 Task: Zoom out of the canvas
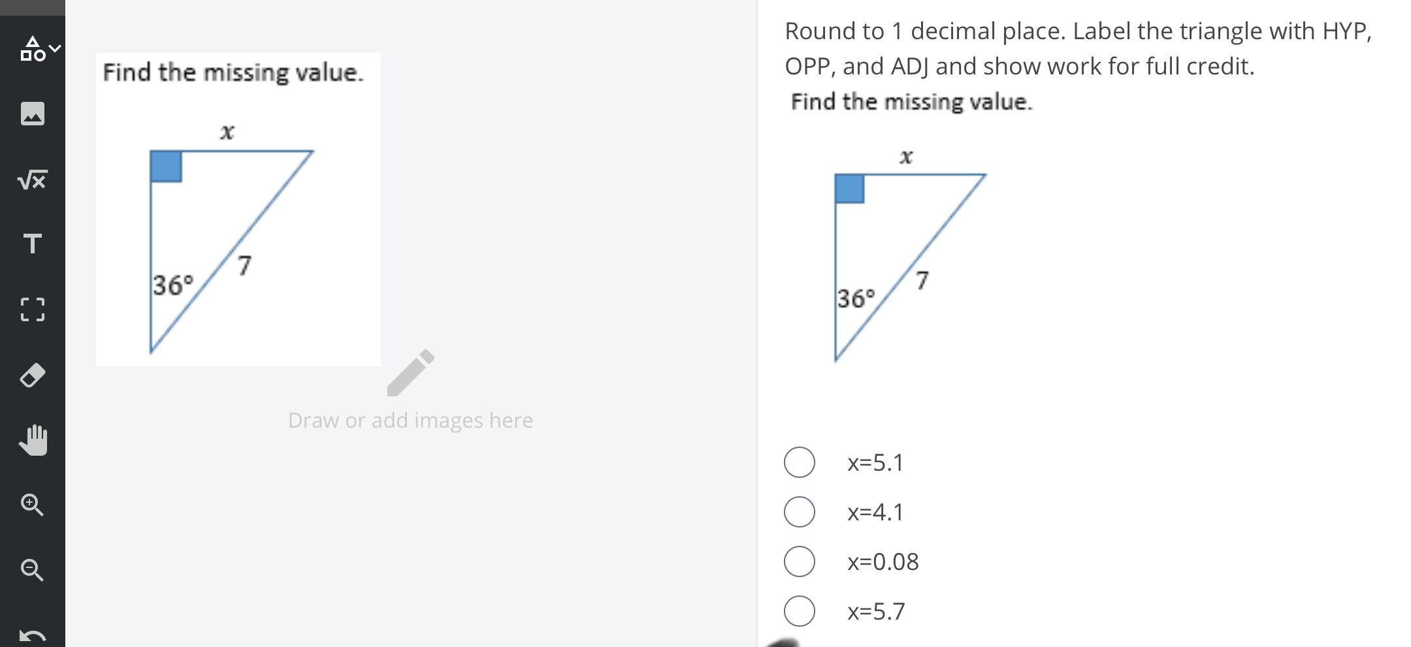[32, 569]
